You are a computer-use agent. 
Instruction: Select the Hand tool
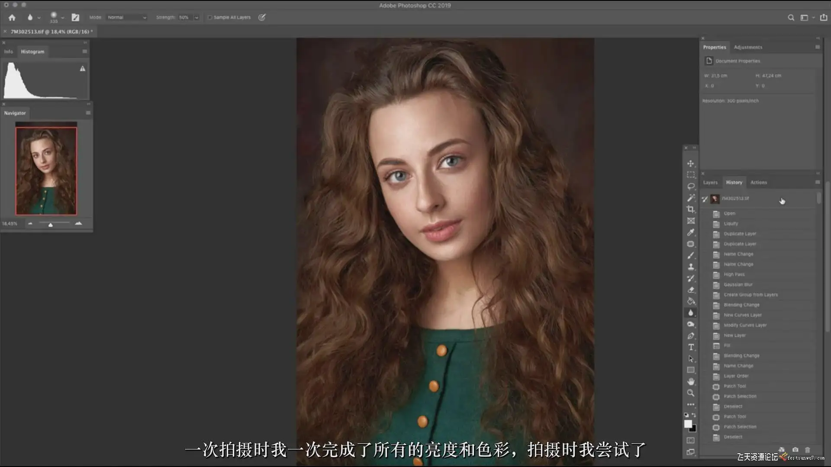(x=691, y=381)
